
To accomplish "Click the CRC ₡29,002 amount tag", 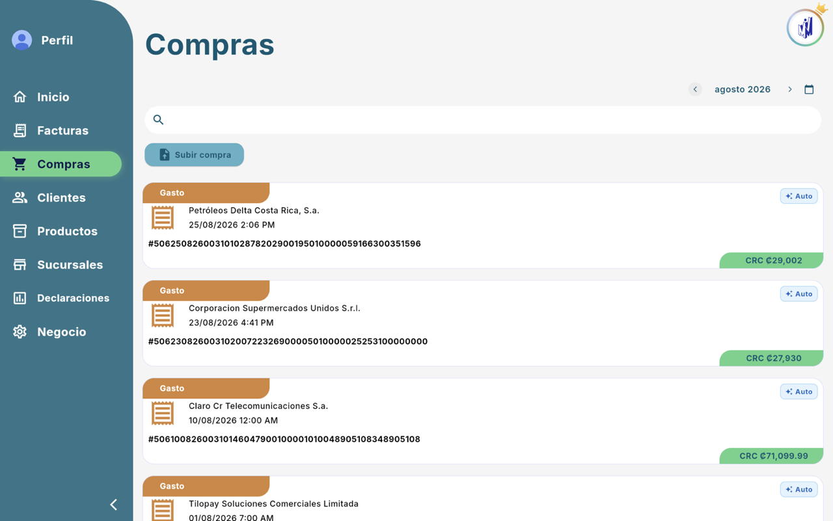I will [772, 260].
